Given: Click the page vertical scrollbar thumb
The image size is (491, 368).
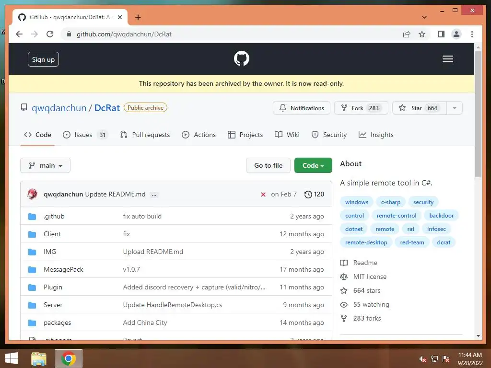Looking at the screenshot, I should [478, 115].
